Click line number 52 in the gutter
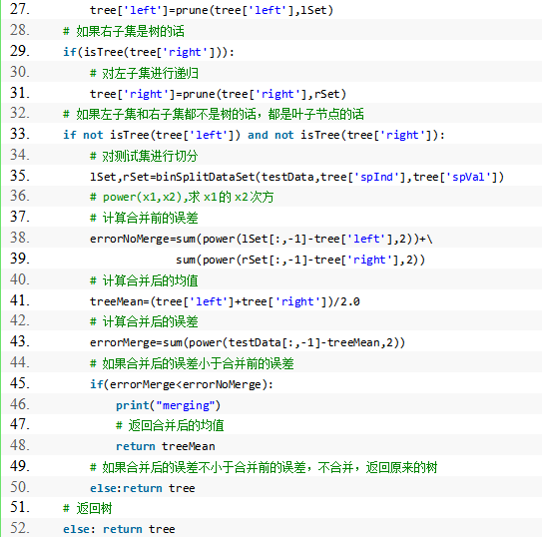The height and width of the screenshot is (537, 543). coord(20,528)
